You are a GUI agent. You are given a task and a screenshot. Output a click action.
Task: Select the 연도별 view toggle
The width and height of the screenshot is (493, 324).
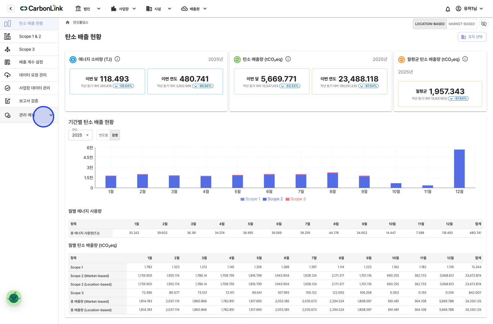pos(103,135)
